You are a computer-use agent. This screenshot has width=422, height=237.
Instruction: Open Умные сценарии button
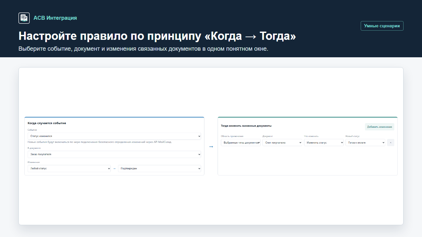[382, 26]
